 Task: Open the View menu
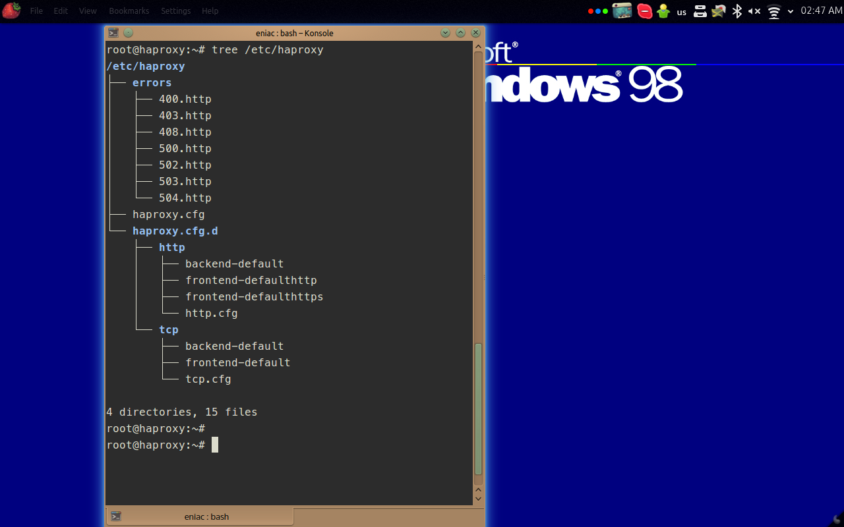click(88, 11)
